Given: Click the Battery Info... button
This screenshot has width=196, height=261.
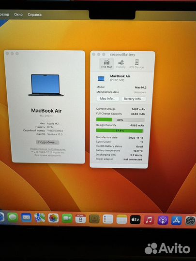Looking at the screenshot, I should tap(134, 99).
